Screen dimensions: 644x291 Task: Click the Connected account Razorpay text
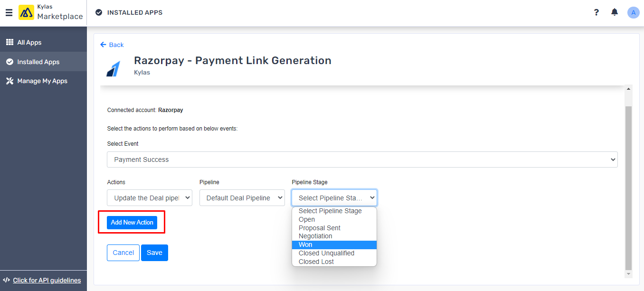click(x=145, y=110)
